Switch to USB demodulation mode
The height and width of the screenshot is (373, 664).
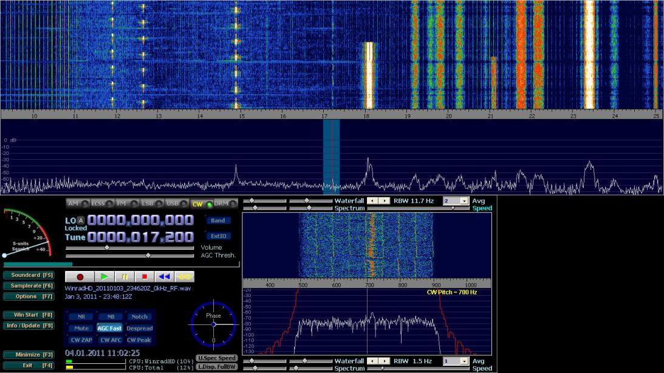pos(175,204)
